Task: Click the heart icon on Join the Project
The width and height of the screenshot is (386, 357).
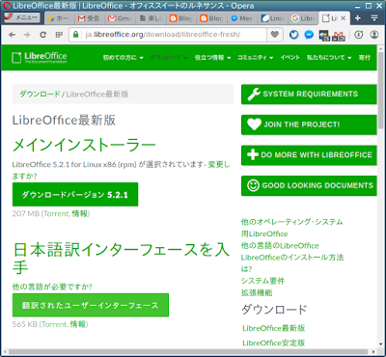Action: (254, 124)
